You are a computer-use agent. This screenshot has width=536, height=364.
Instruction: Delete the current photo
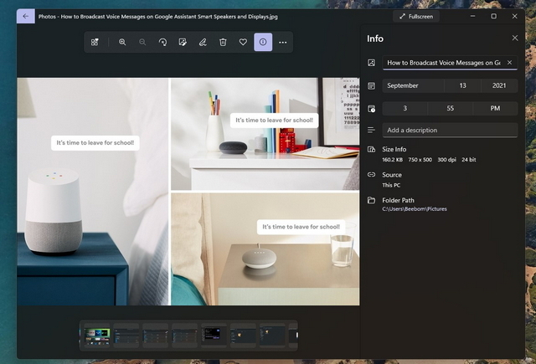223,42
